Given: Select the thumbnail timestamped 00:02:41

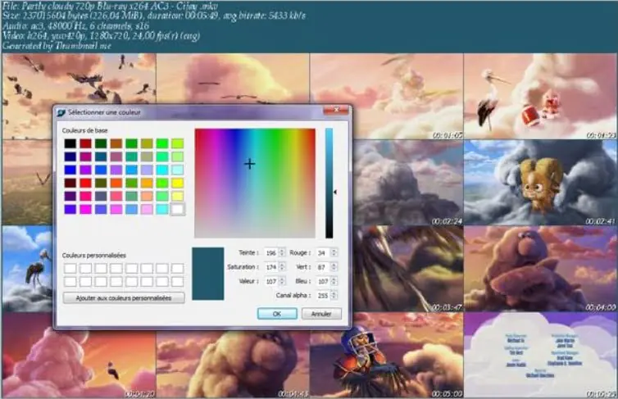Looking at the screenshot, I should pyautogui.click(x=541, y=182).
